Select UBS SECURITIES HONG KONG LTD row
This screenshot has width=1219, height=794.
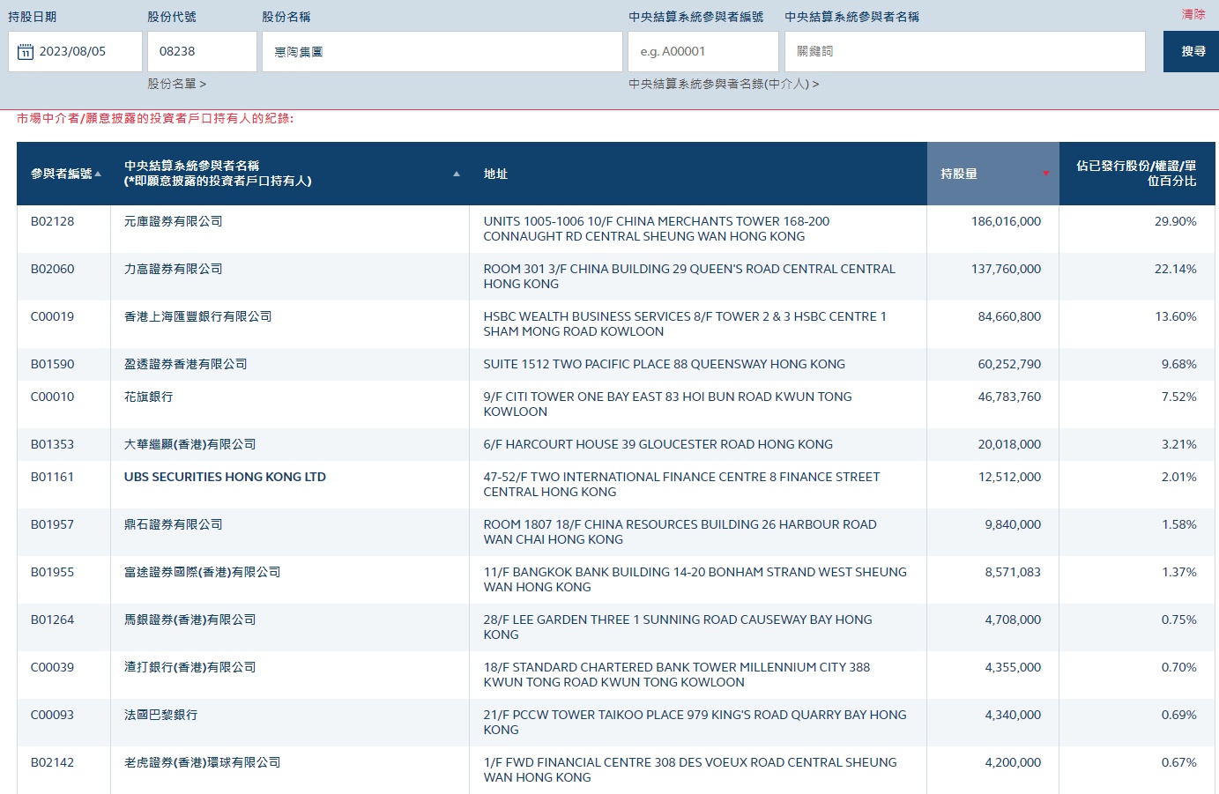click(x=225, y=477)
